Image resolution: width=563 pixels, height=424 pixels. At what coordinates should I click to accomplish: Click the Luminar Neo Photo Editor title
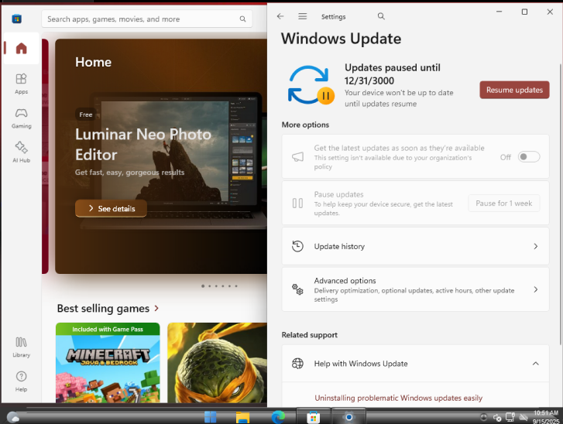coord(143,145)
